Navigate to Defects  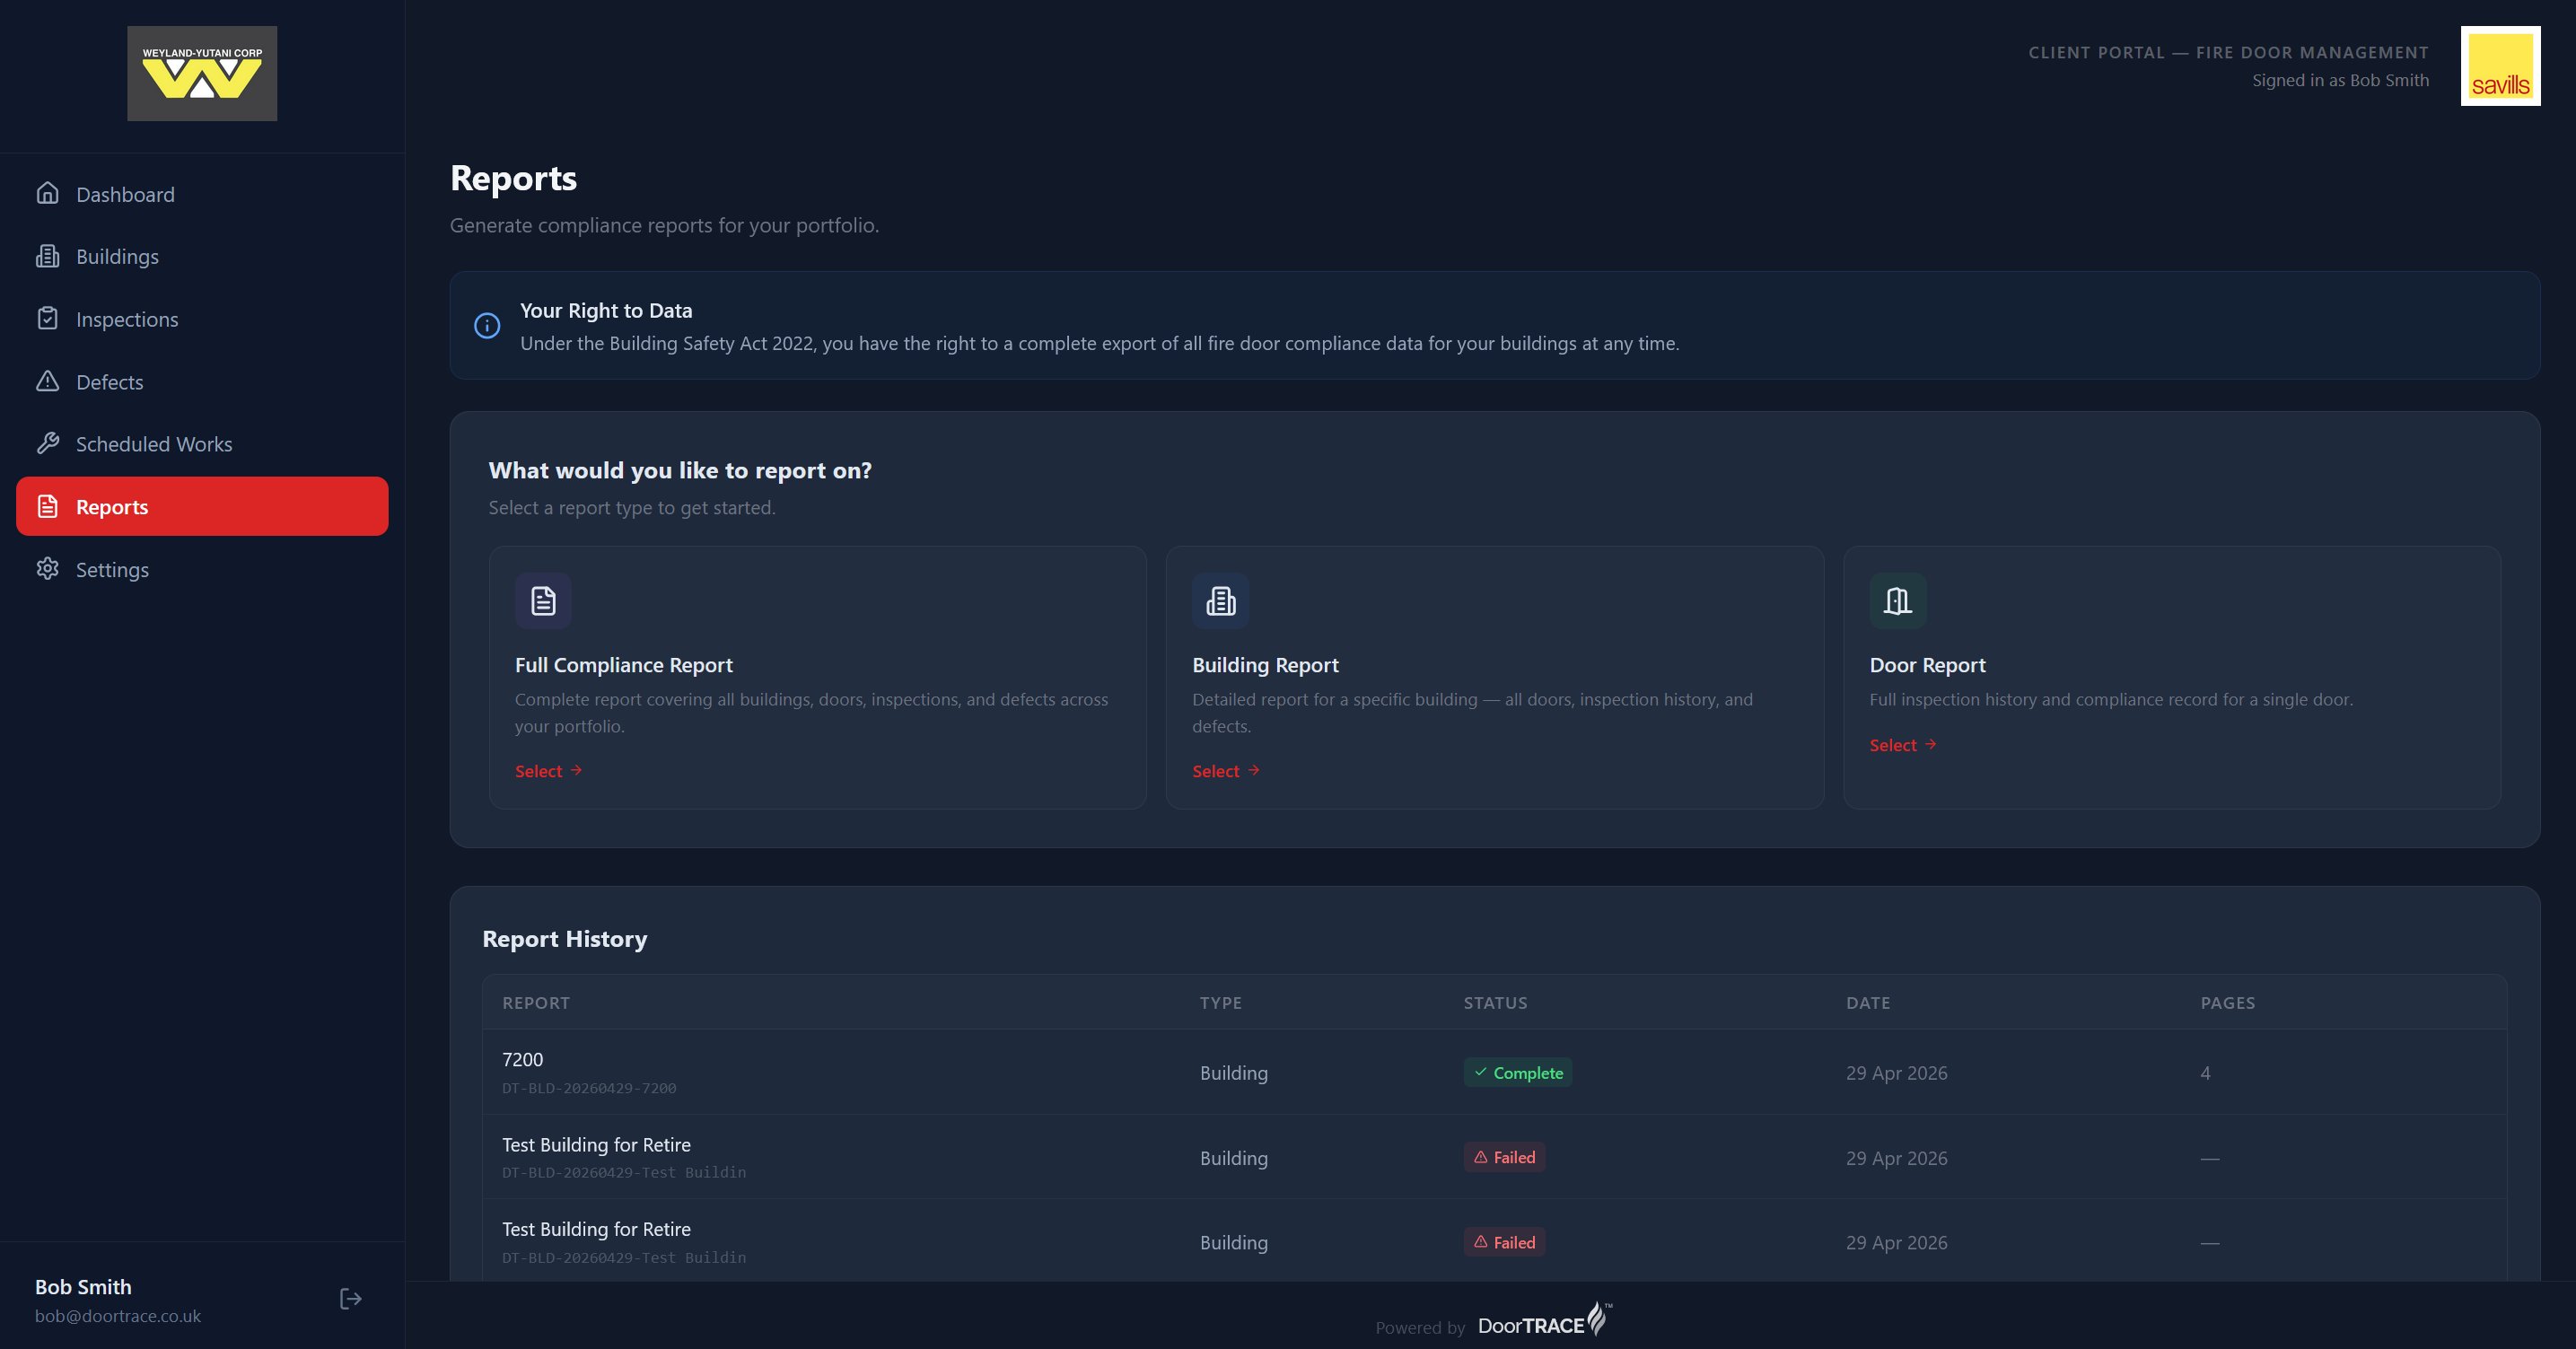coord(202,381)
